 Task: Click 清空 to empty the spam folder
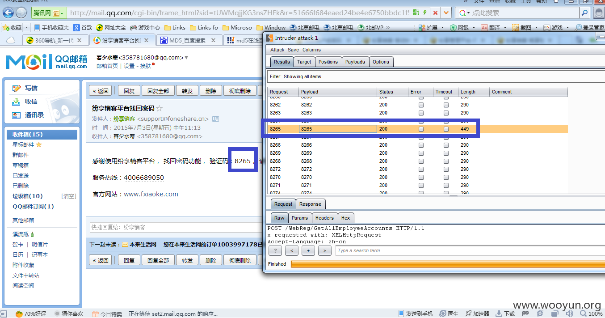69,196
